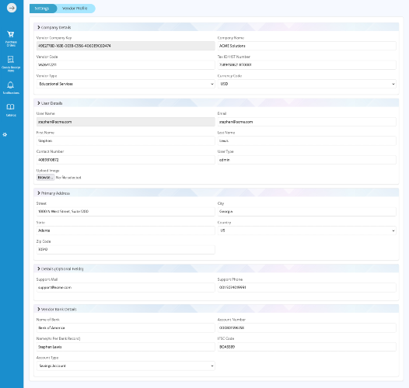
Task: Edit the Vendor Code field
Action: pyautogui.click(x=126, y=64)
